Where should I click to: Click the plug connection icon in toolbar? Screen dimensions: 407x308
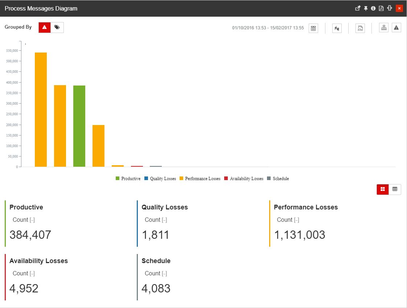pos(337,28)
